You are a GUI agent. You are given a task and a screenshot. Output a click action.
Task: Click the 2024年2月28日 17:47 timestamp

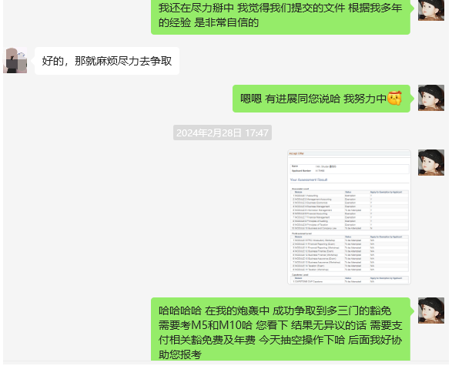tap(223, 133)
